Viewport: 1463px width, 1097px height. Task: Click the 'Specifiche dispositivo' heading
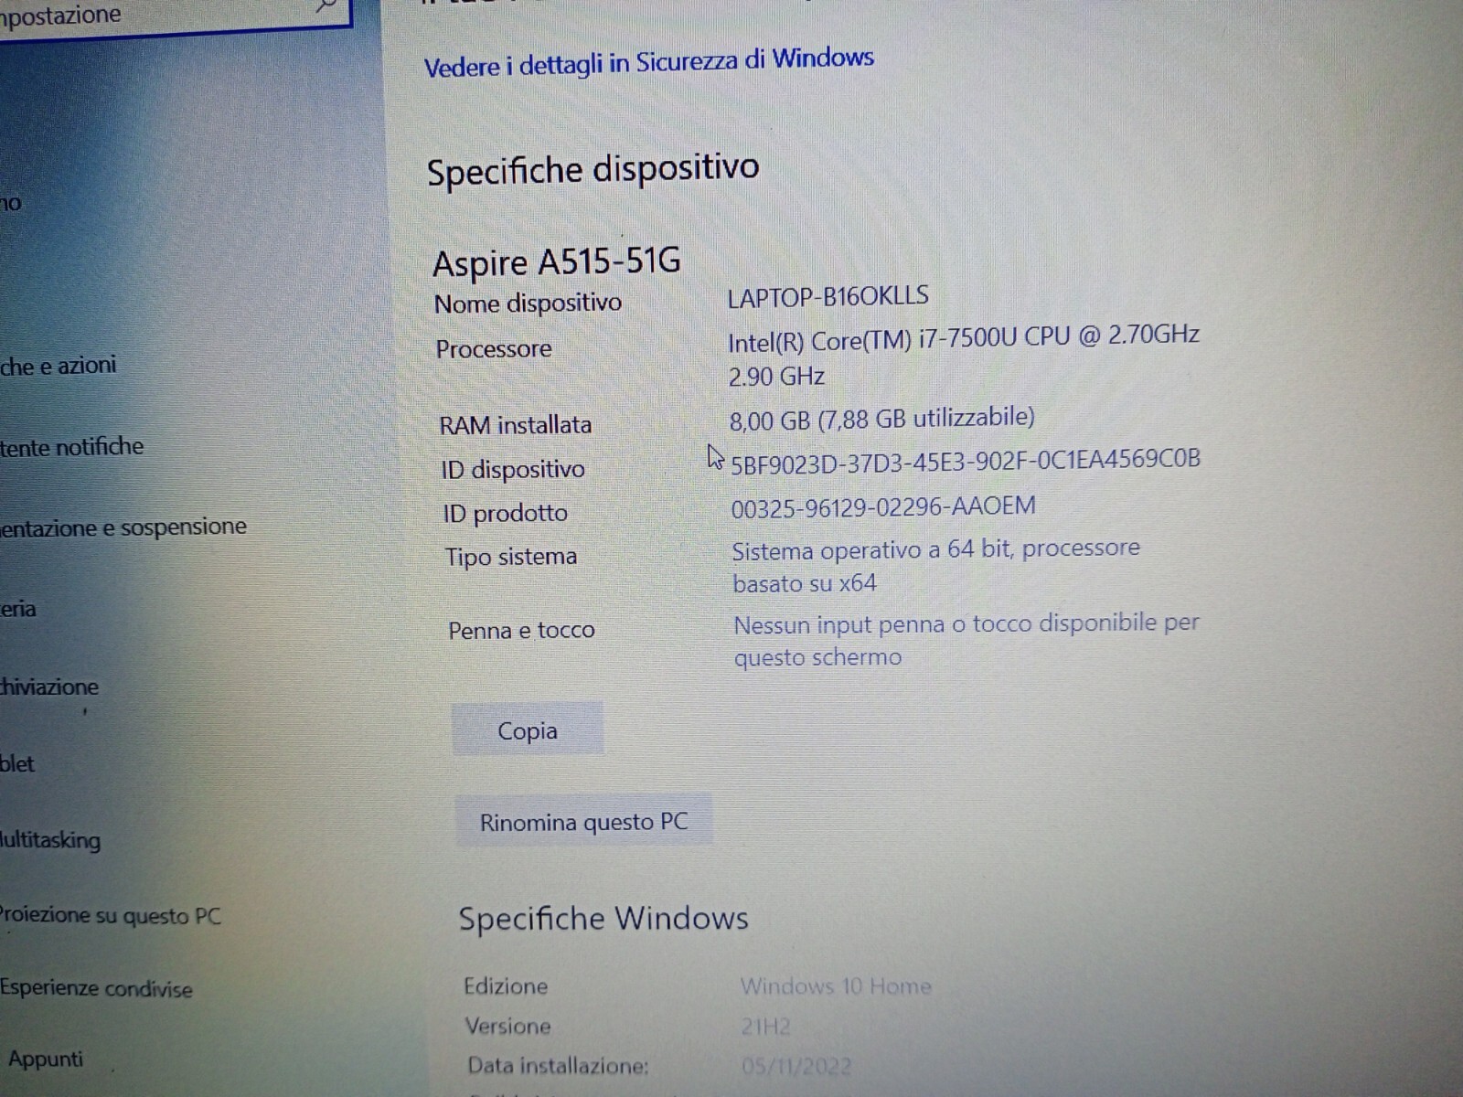(593, 170)
